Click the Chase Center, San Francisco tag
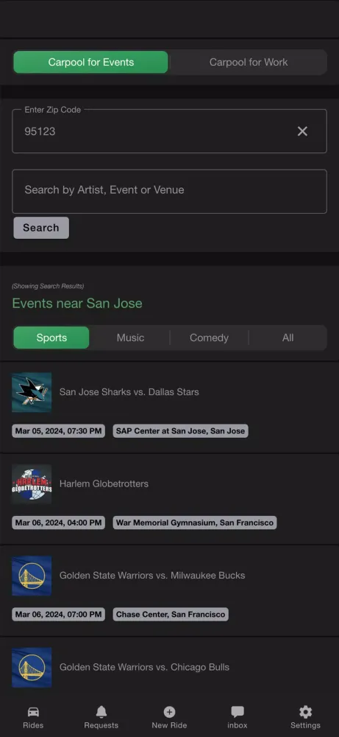The width and height of the screenshot is (339, 737). point(171,615)
